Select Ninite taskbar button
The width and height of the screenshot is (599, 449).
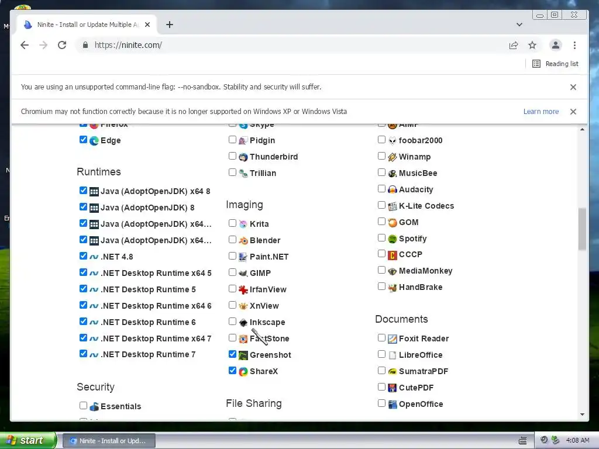click(x=108, y=441)
